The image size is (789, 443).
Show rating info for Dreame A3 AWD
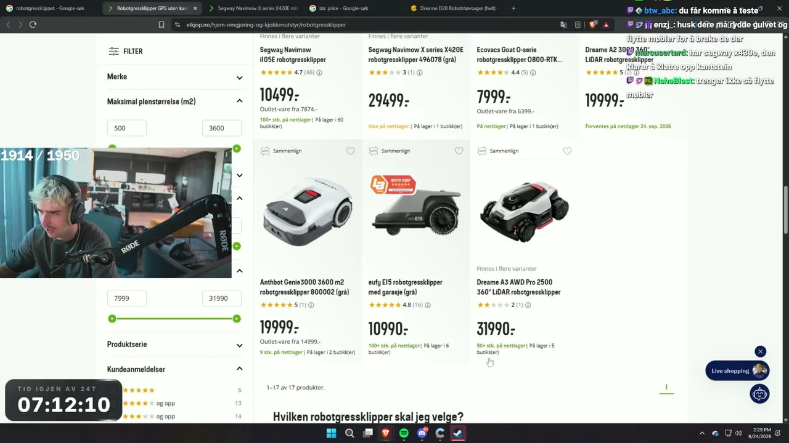[528, 305]
